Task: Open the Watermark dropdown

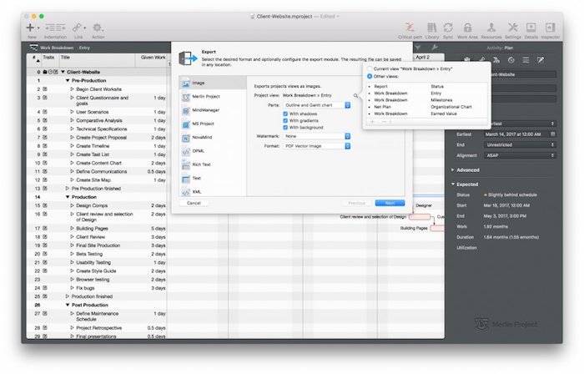Action: coord(316,136)
